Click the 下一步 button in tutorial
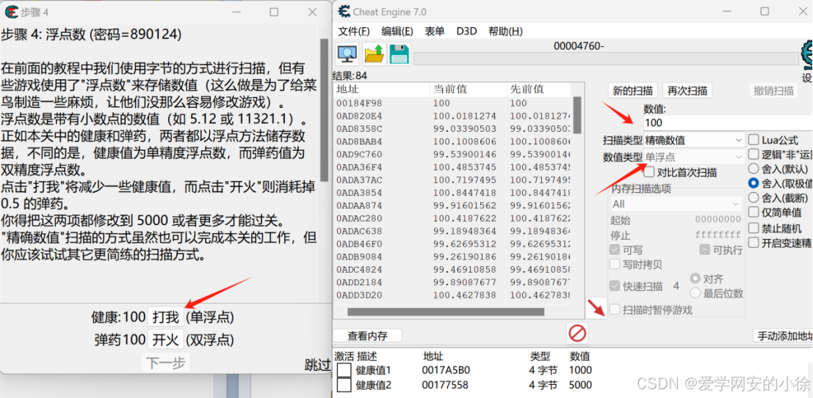The image size is (813, 398). coord(165,364)
